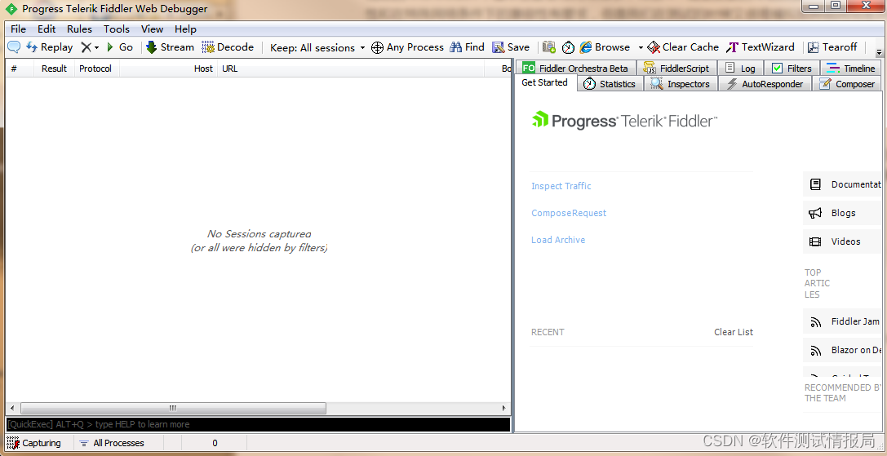
Task: Toggle Capturing in status bar
Action: [x=36, y=443]
